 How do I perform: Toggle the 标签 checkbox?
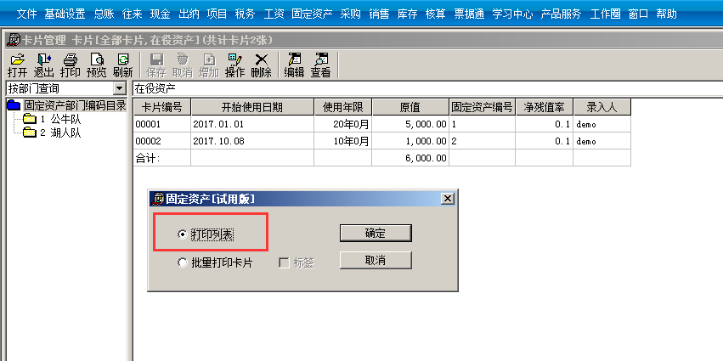pyautogui.click(x=285, y=262)
